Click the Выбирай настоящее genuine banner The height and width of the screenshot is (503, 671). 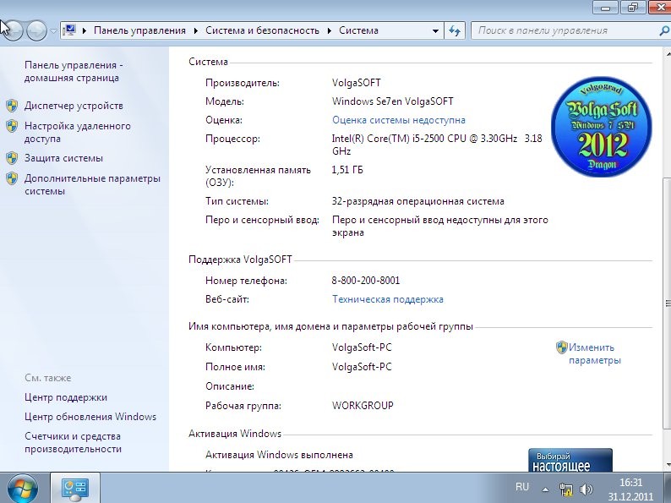pos(570,460)
